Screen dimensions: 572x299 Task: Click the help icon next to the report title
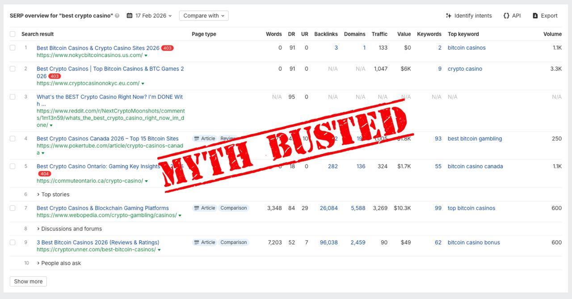pyautogui.click(x=116, y=16)
